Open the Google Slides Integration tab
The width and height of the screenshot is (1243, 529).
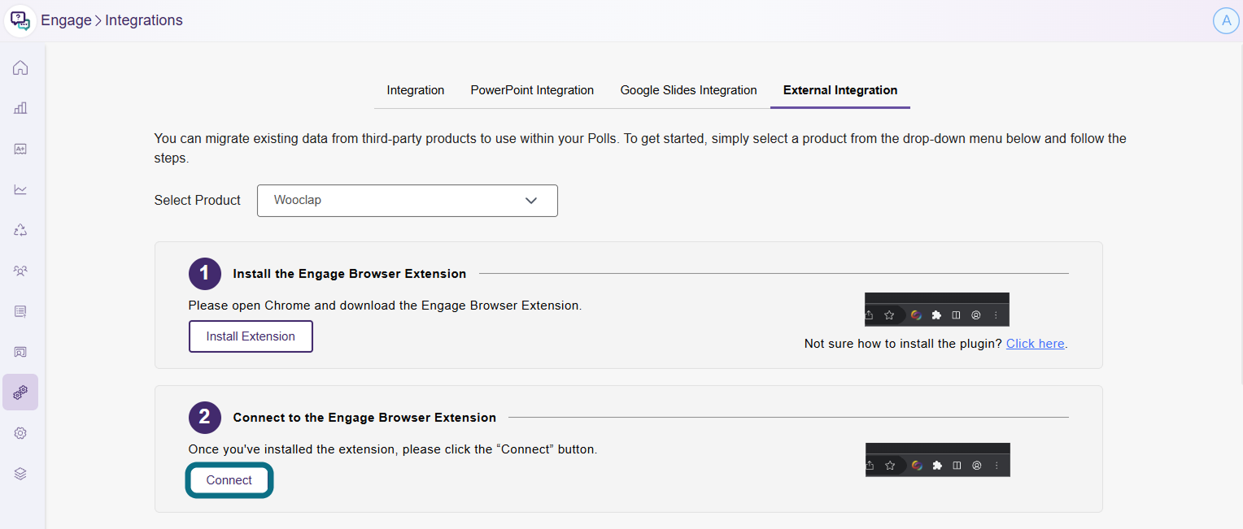[689, 90]
